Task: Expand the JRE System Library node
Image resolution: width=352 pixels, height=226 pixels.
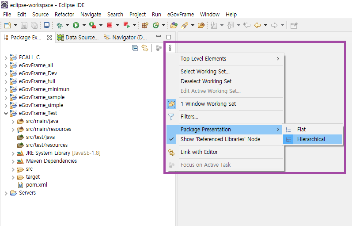Action: click(x=13, y=153)
